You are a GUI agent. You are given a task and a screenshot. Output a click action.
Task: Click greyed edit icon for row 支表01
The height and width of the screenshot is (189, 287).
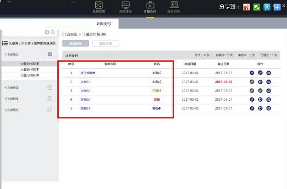coord(252,82)
